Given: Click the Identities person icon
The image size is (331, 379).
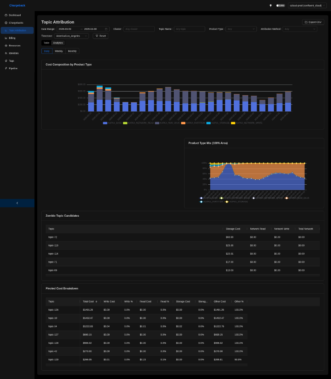Looking at the screenshot, I should point(6,53).
